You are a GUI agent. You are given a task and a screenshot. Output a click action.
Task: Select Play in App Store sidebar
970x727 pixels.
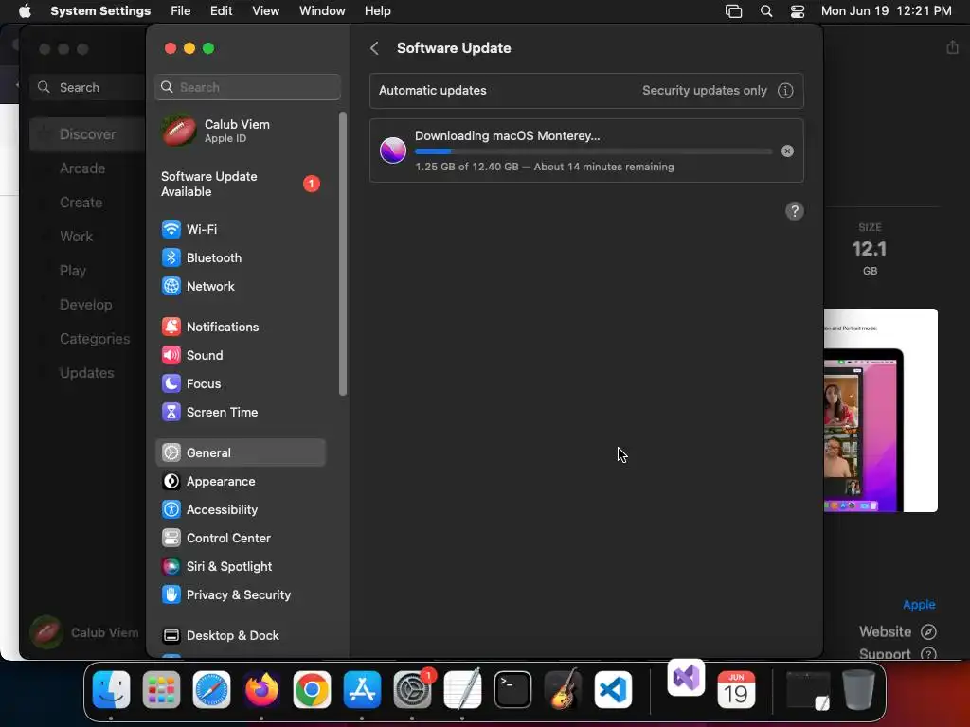[72, 271]
